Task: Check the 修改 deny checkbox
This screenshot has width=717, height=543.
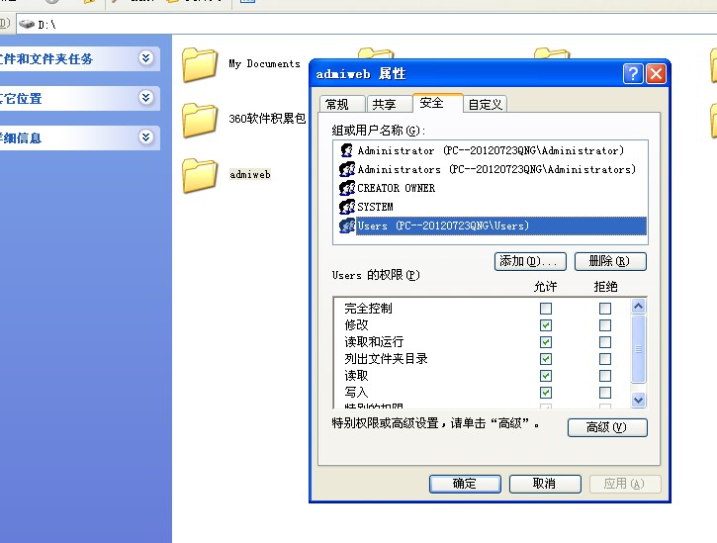Action: point(605,325)
